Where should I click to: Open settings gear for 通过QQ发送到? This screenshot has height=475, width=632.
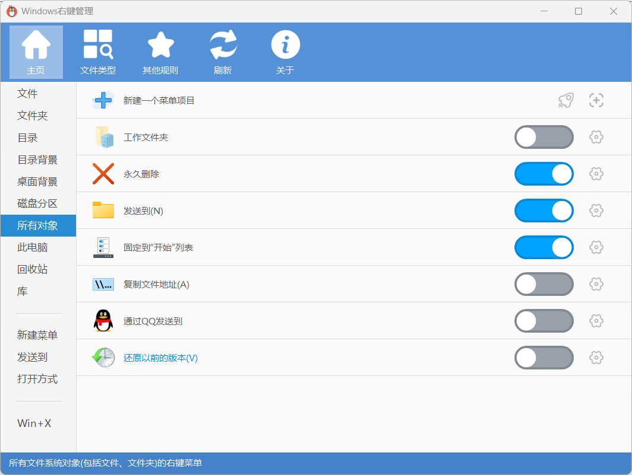596,321
